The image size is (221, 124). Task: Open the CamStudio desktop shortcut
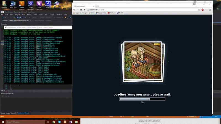click(x=48, y=5)
